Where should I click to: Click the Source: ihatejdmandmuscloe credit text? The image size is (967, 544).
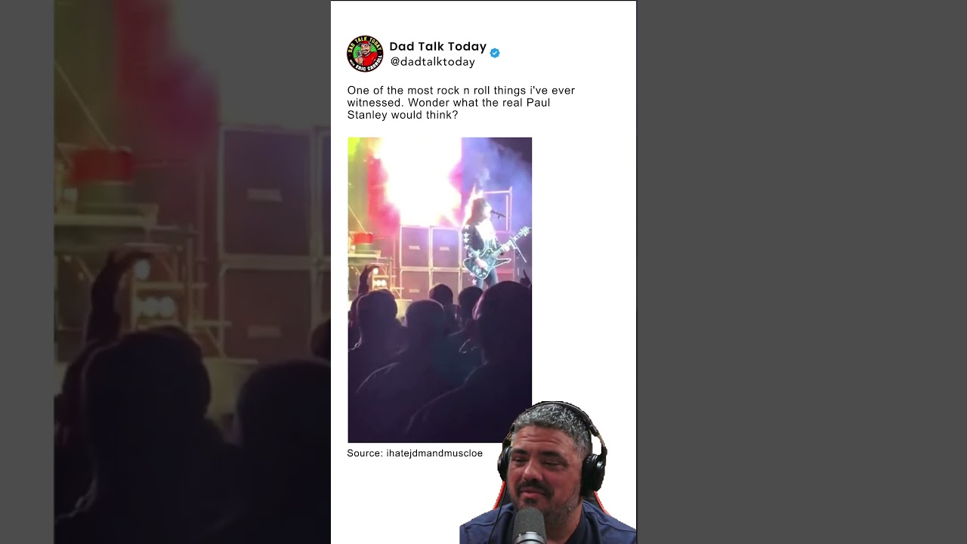415,453
